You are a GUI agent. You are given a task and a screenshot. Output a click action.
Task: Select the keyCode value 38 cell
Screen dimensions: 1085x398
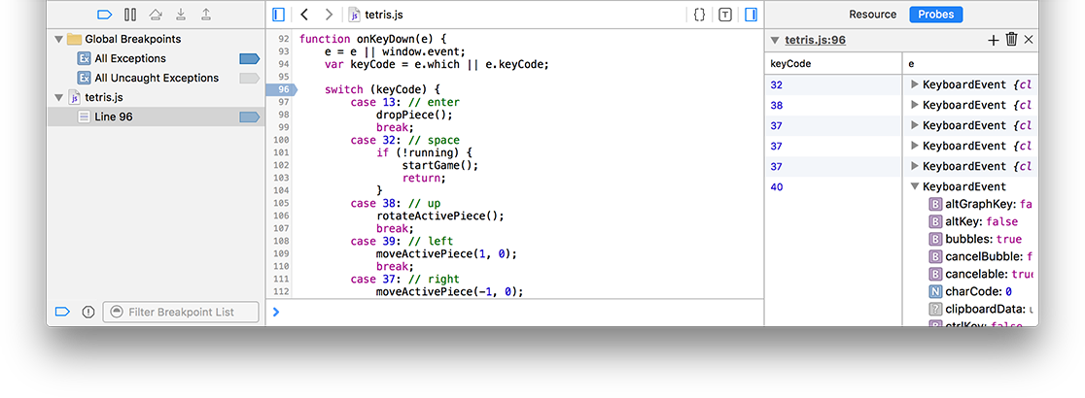pyautogui.click(x=833, y=105)
